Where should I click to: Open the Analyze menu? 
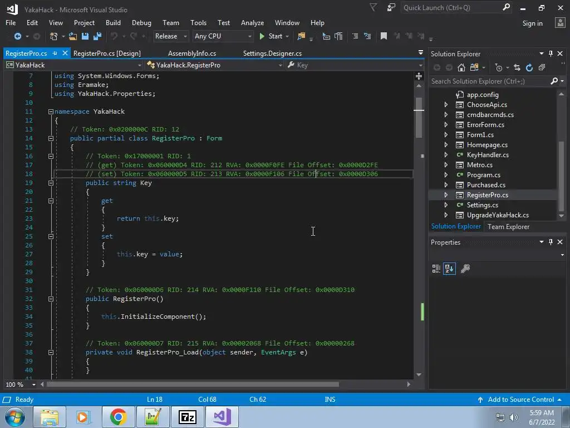click(252, 22)
